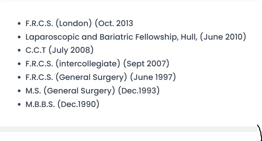The image size is (262, 141).
Task: Click the M.B.B.S. (Dec.1990) entry
Action: pos(62,104)
